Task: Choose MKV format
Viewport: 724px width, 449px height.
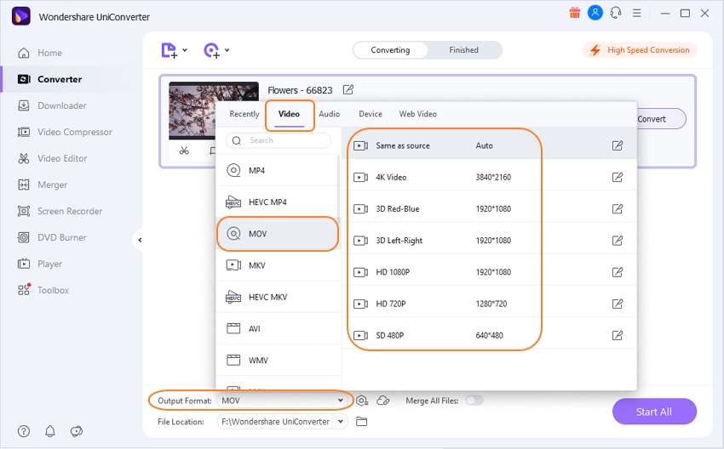Action: (278, 265)
